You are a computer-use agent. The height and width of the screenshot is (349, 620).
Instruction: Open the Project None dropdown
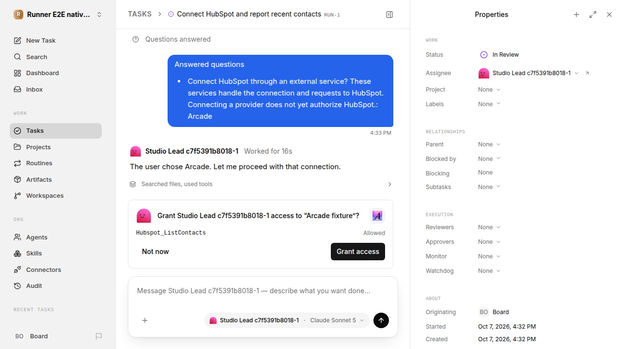[489, 90]
